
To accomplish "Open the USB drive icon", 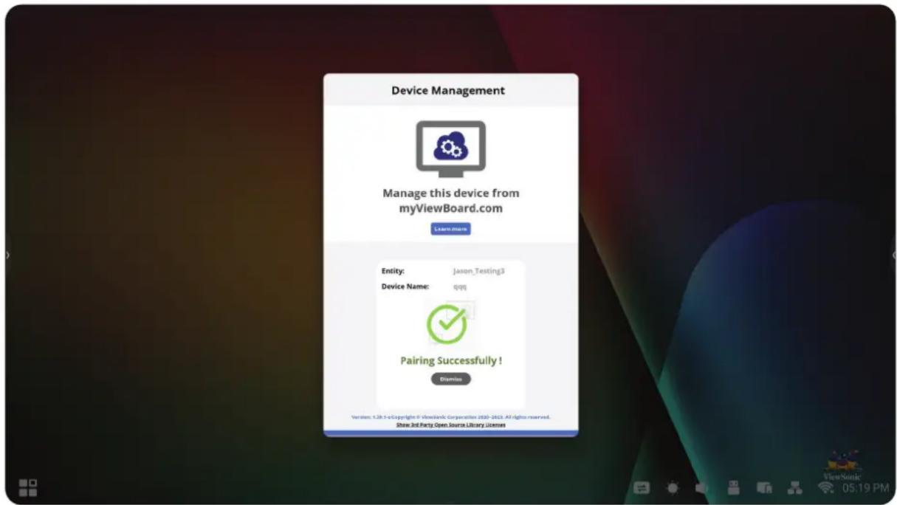I will [x=733, y=487].
